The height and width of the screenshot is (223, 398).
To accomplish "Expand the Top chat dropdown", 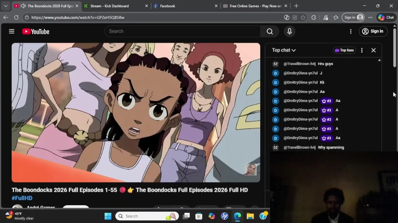I will coord(284,50).
